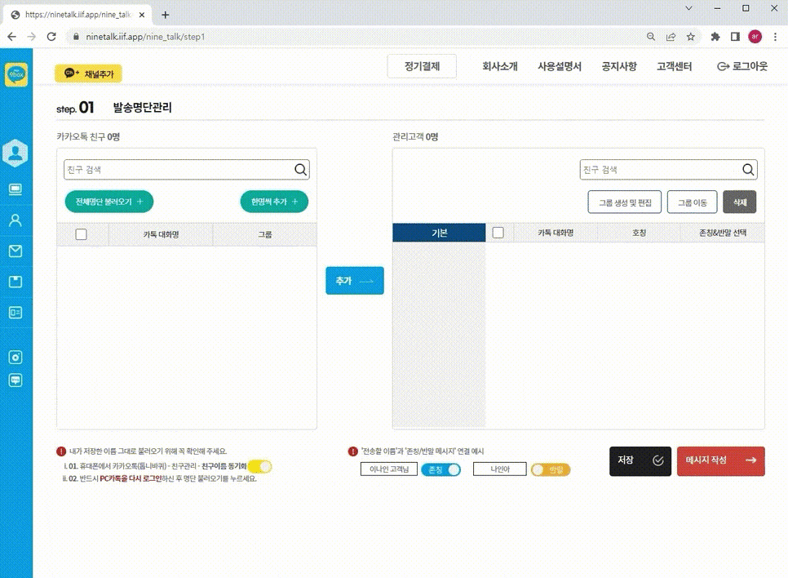Screen dimensions: 788x578
Task: Select the monitor icon in sidebar
Action: (x=15, y=189)
